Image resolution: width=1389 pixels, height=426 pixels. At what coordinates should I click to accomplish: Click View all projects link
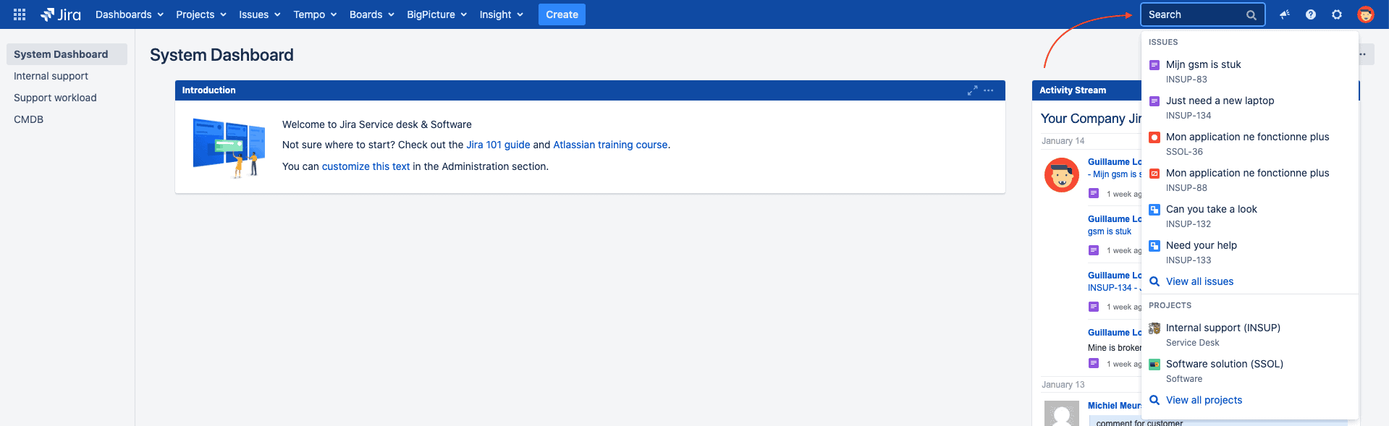pyautogui.click(x=1204, y=400)
